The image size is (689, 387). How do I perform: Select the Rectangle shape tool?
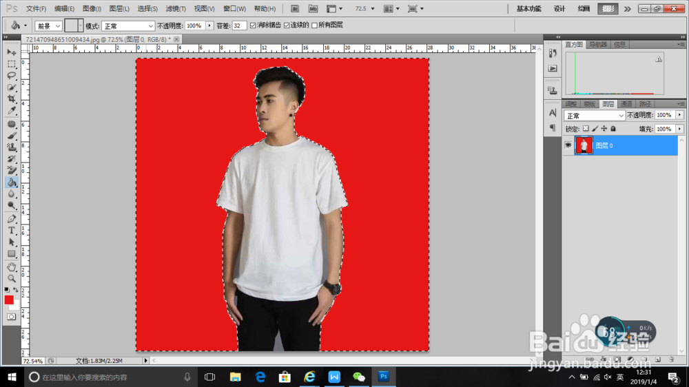click(12, 253)
